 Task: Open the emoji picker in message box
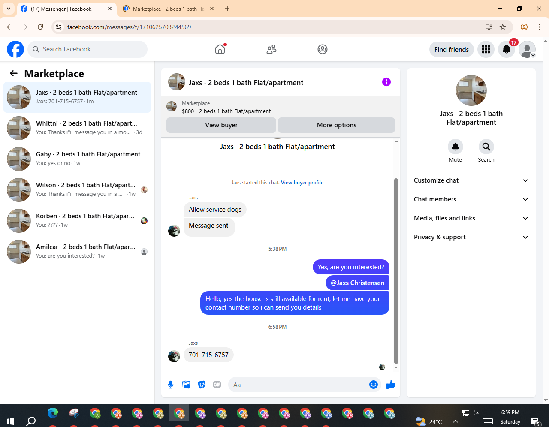374,385
